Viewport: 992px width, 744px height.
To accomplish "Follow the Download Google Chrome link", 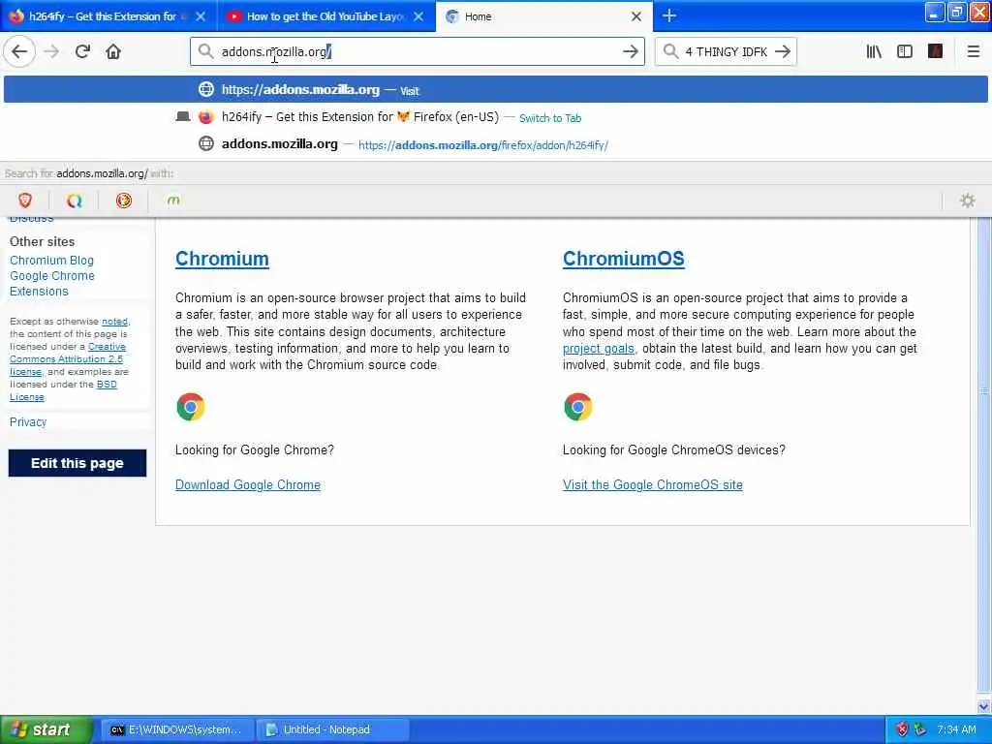I will pyautogui.click(x=248, y=484).
